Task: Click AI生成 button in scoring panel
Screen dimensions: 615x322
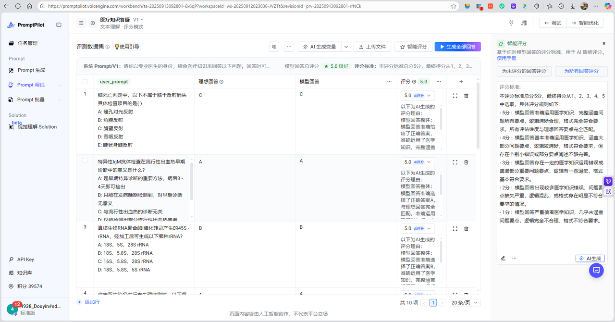Action: tap(590, 258)
